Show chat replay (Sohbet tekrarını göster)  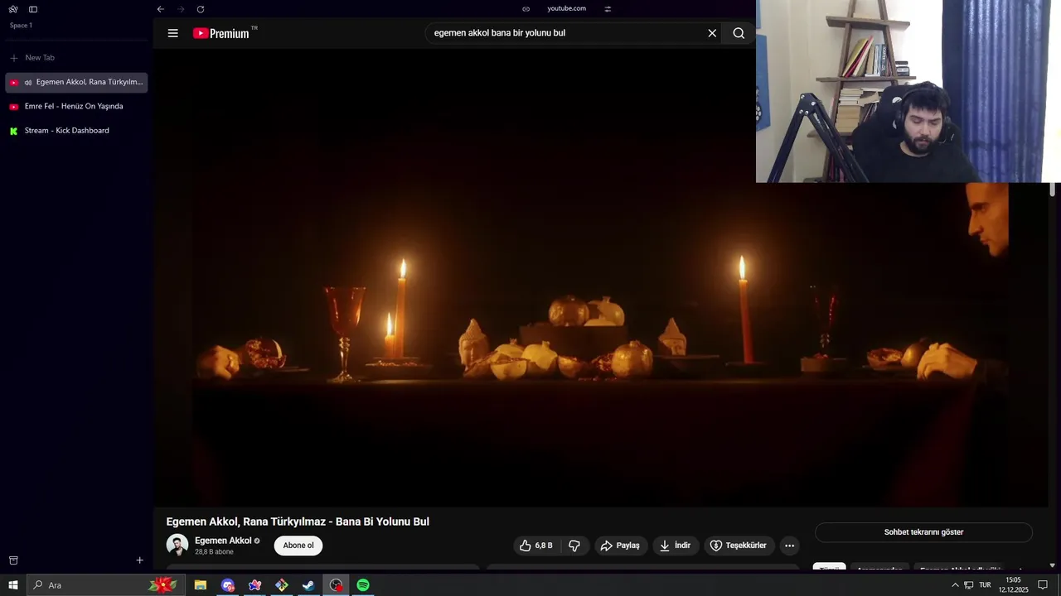923,532
